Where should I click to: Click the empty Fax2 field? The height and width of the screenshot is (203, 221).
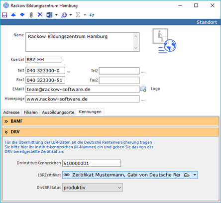coord(119,80)
